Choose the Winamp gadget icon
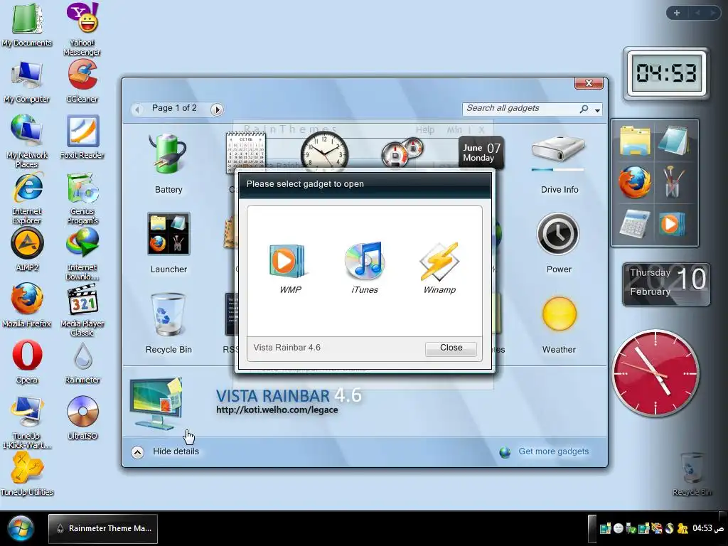 (x=439, y=261)
